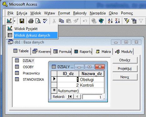Select the DZIALY table in list
Screen dimensions: 146x117
pos(28,61)
